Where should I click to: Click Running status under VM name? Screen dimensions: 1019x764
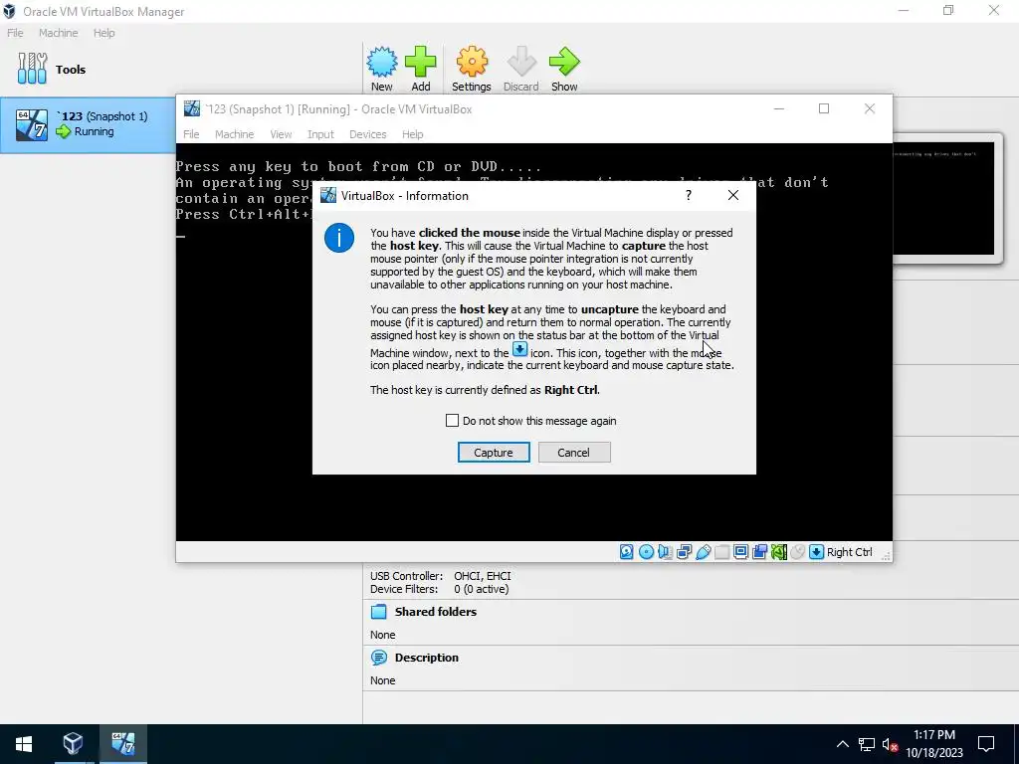coord(95,131)
